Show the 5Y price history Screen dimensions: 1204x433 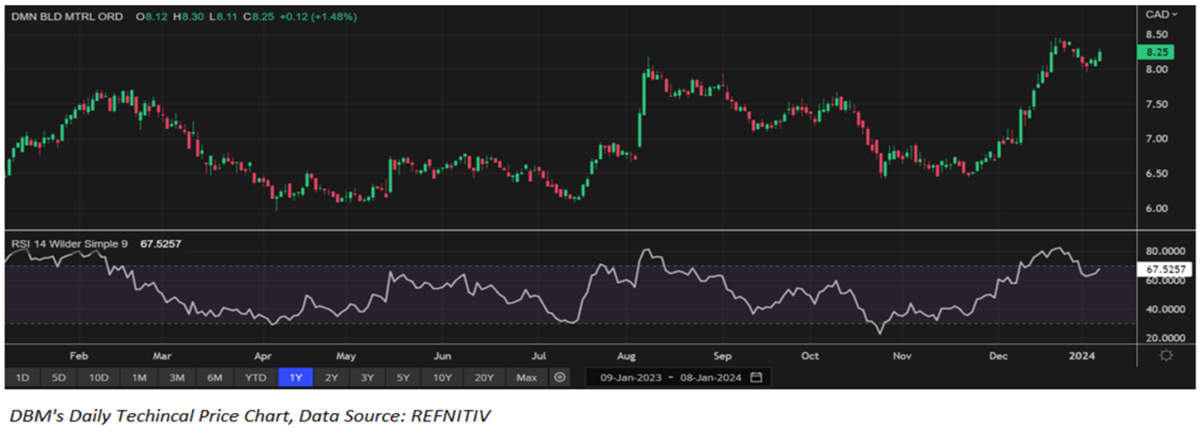click(x=402, y=378)
